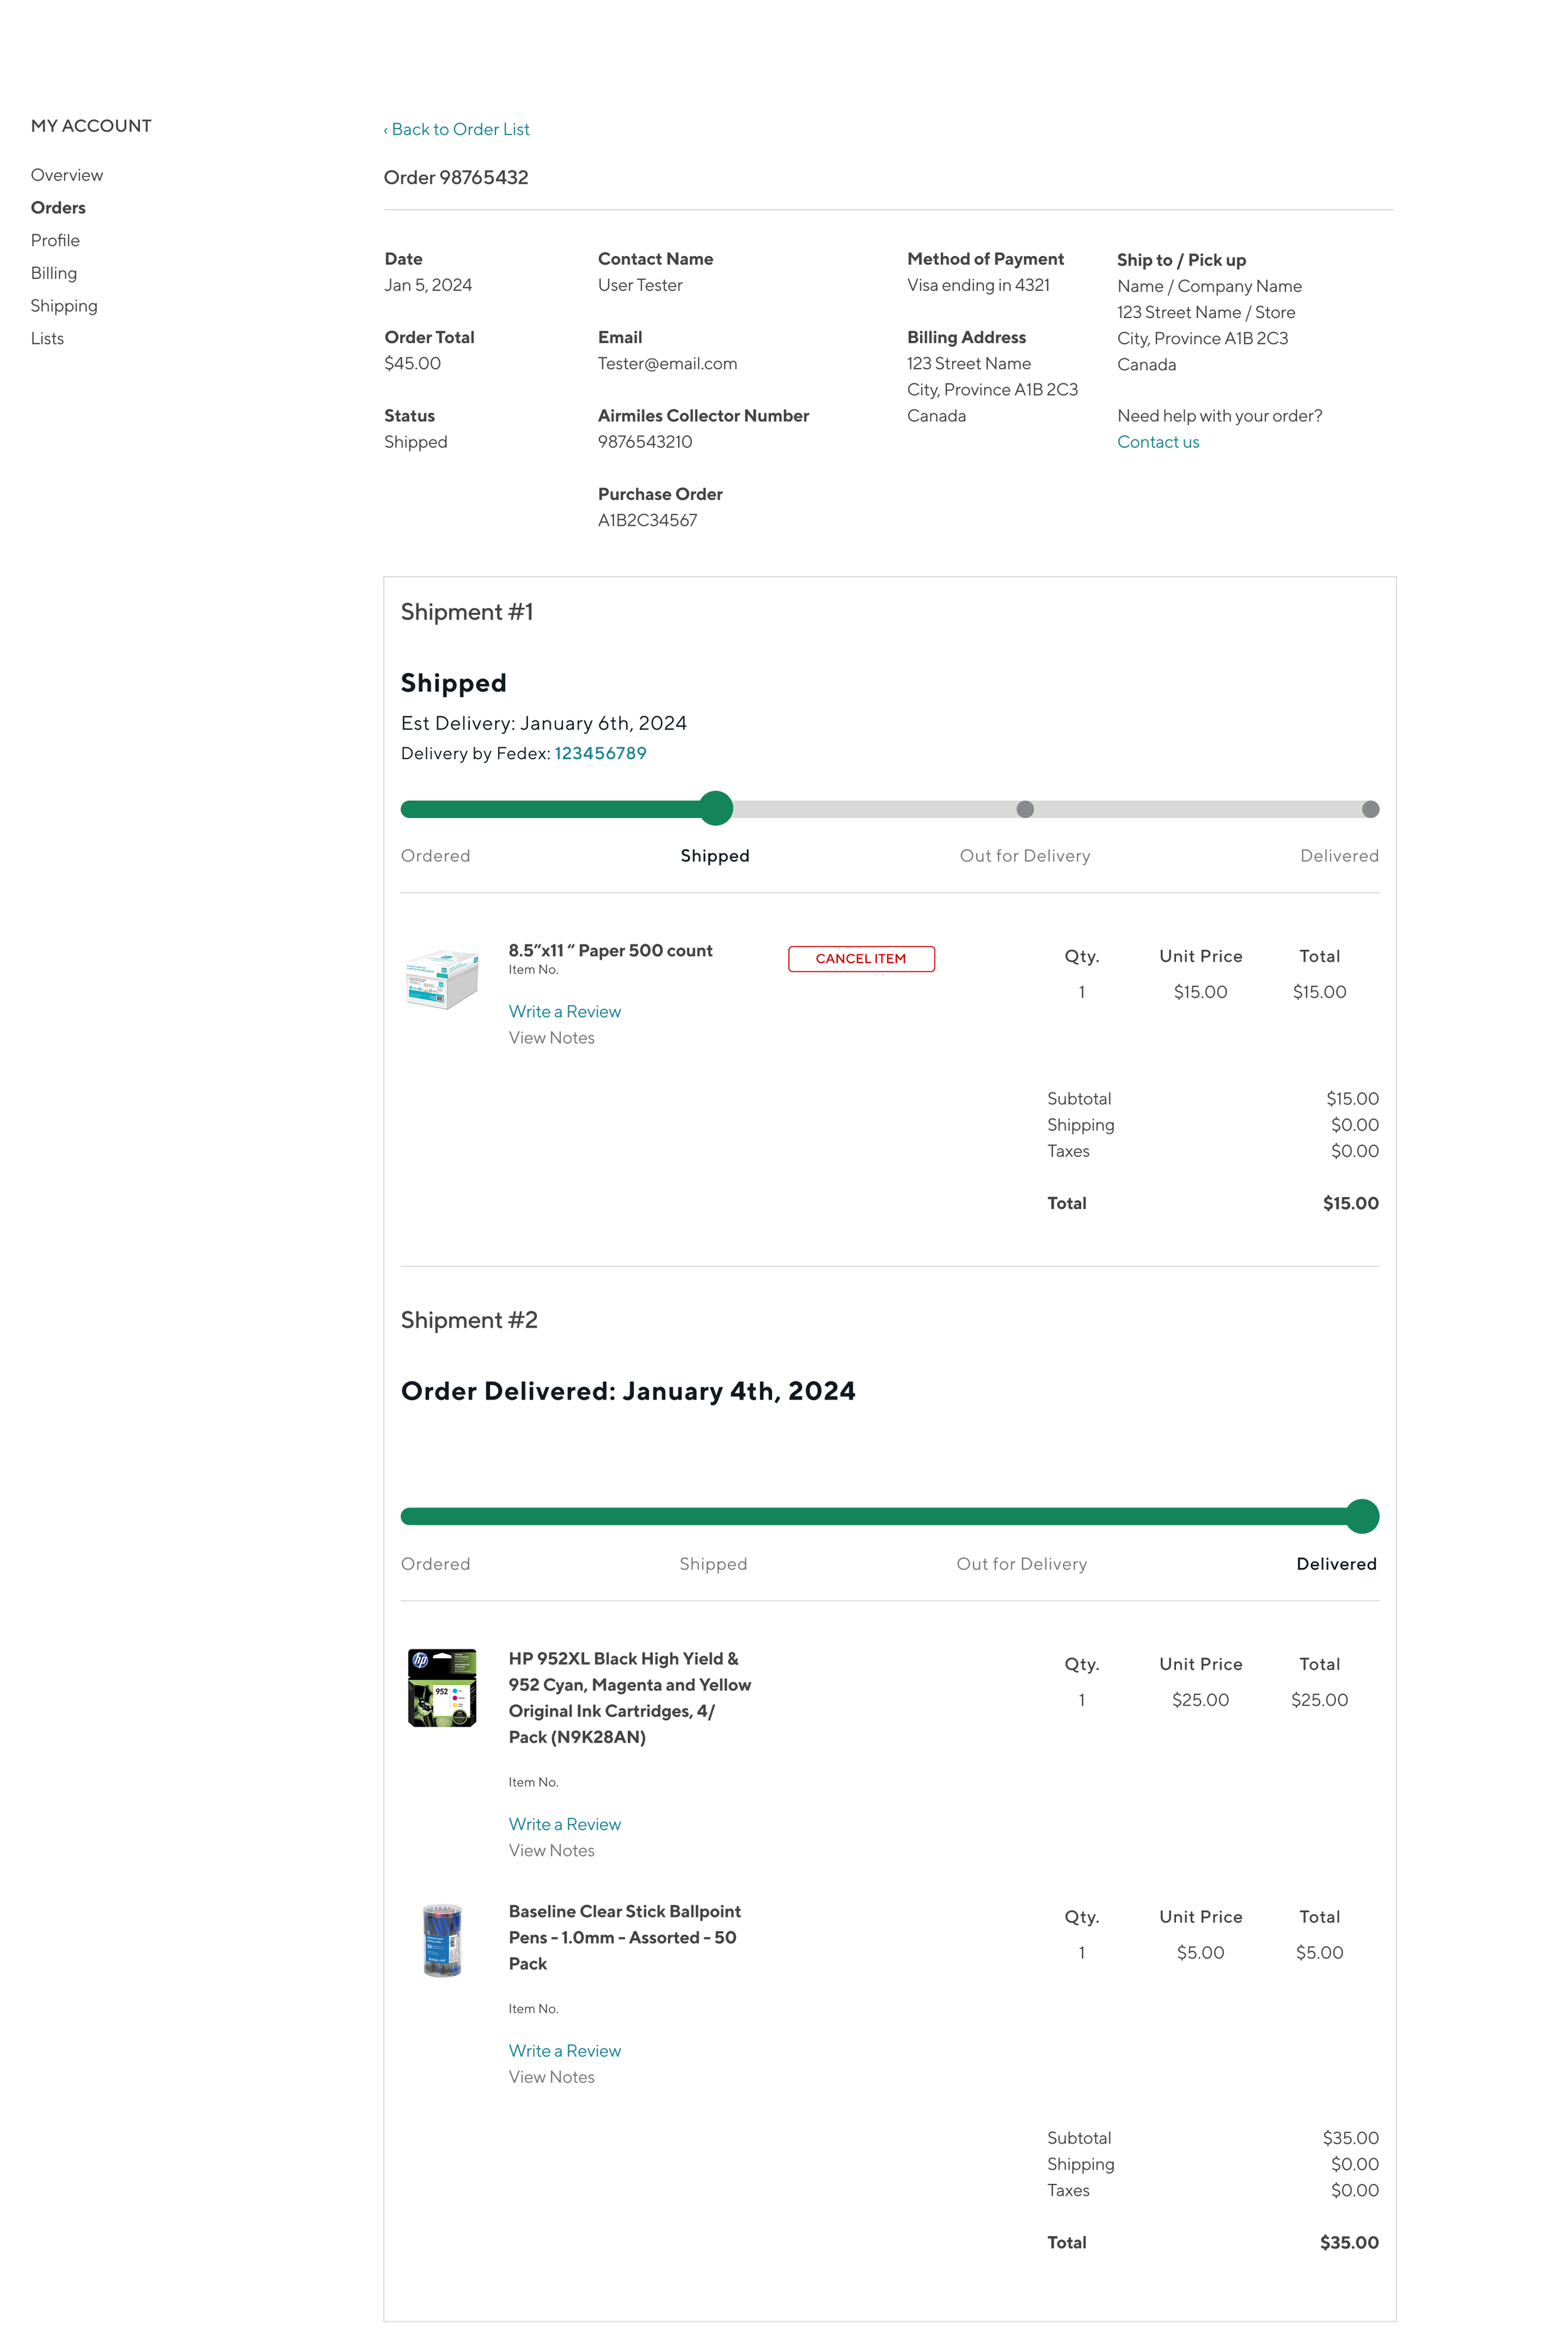
Task: Open the Billing sidebar item
Action: tap(53, 273)
